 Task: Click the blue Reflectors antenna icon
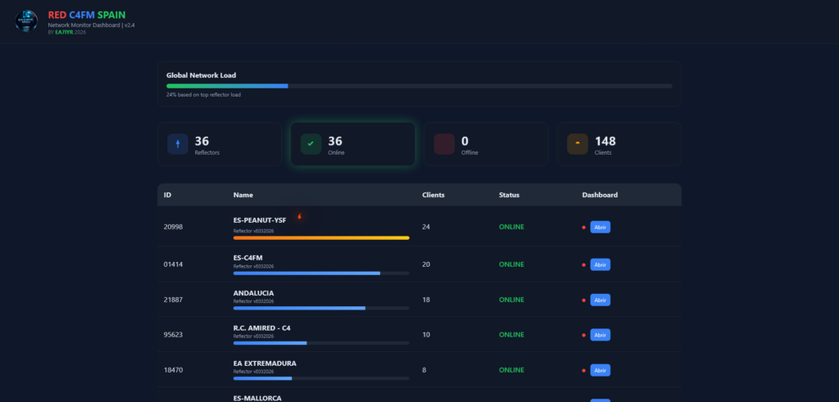(x=178, y=144)
